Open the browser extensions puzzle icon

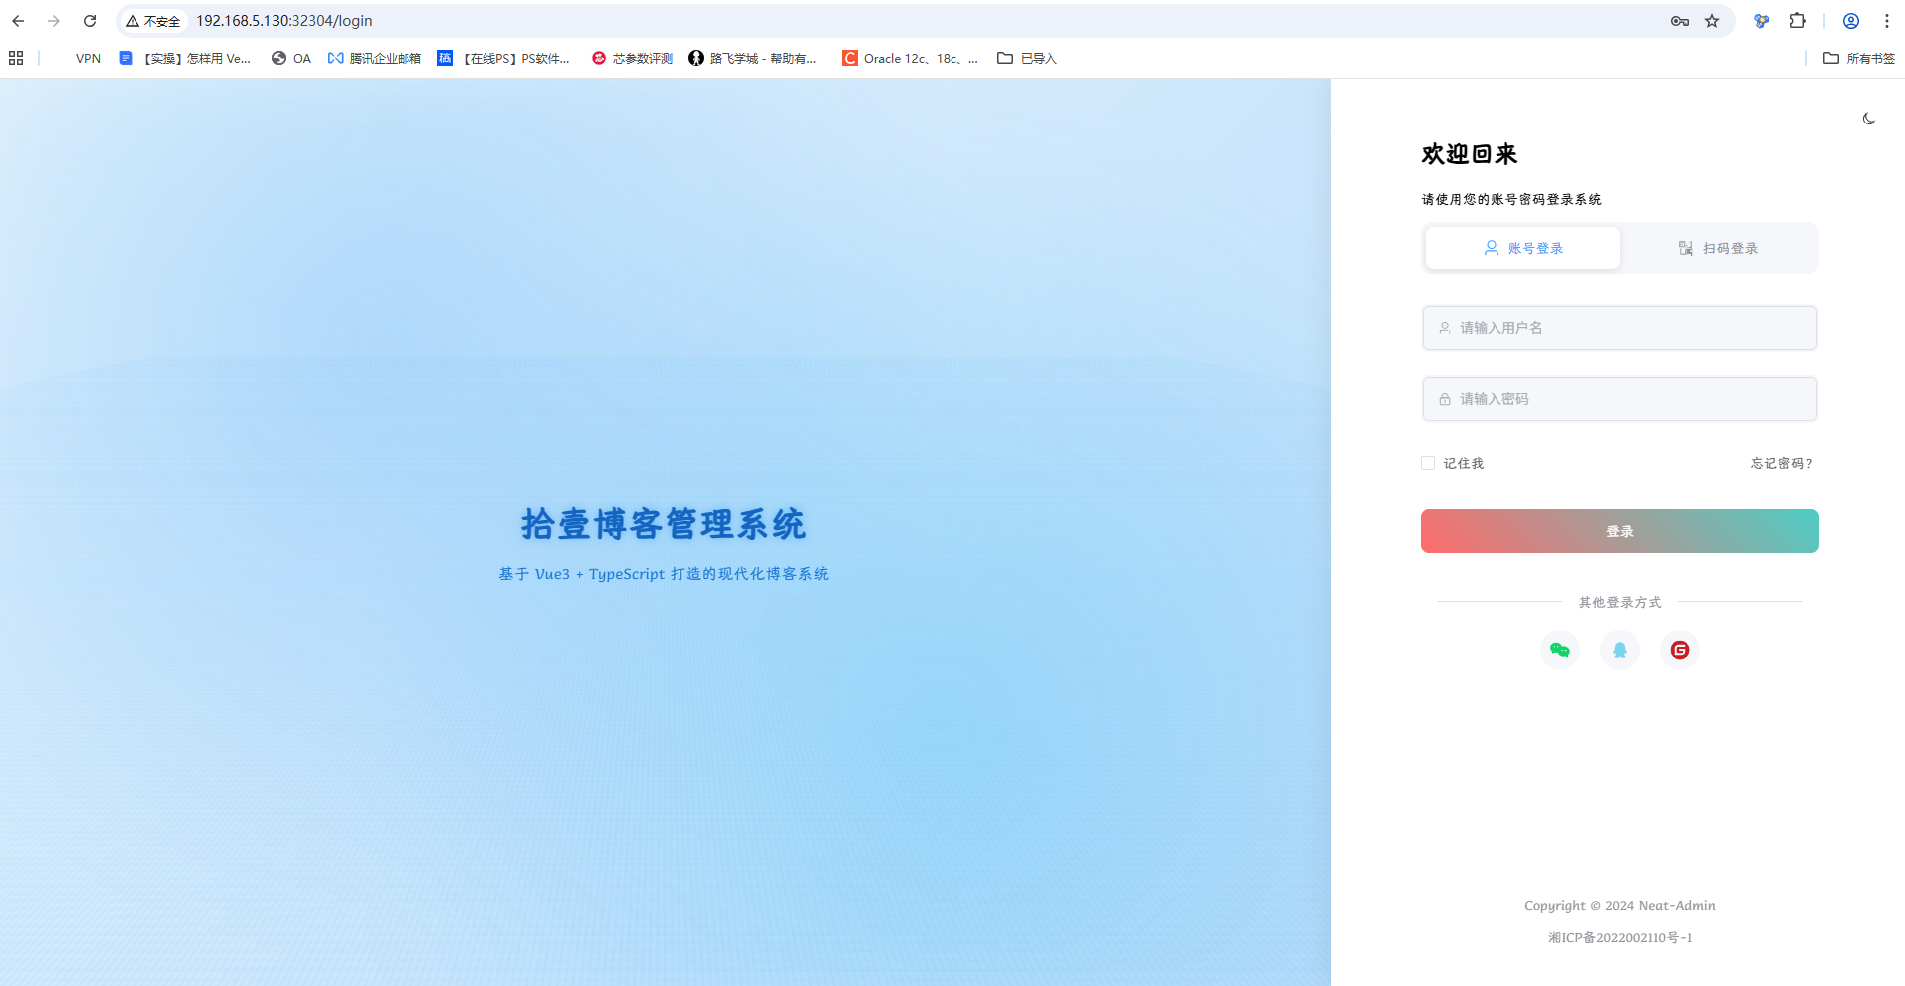click(1797, 20)
